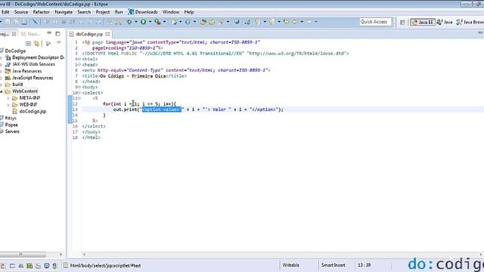
Task: Select the doCodigo.jsp editor tab
Action: coord(89,34)
